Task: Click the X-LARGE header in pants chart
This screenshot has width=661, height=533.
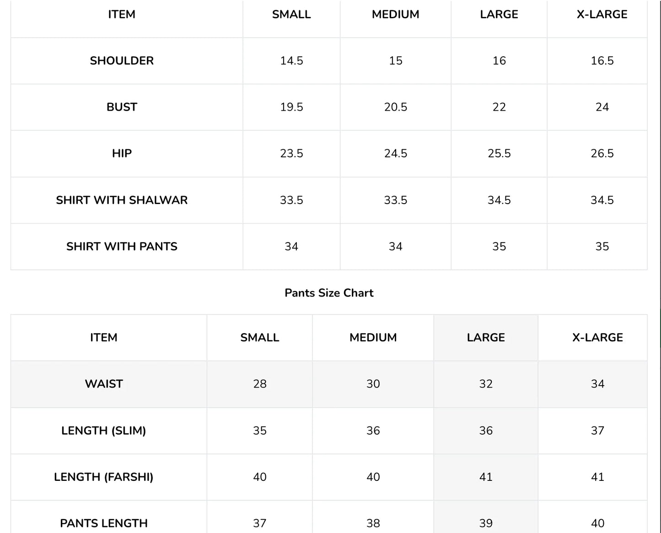Action: pos(597,338)
